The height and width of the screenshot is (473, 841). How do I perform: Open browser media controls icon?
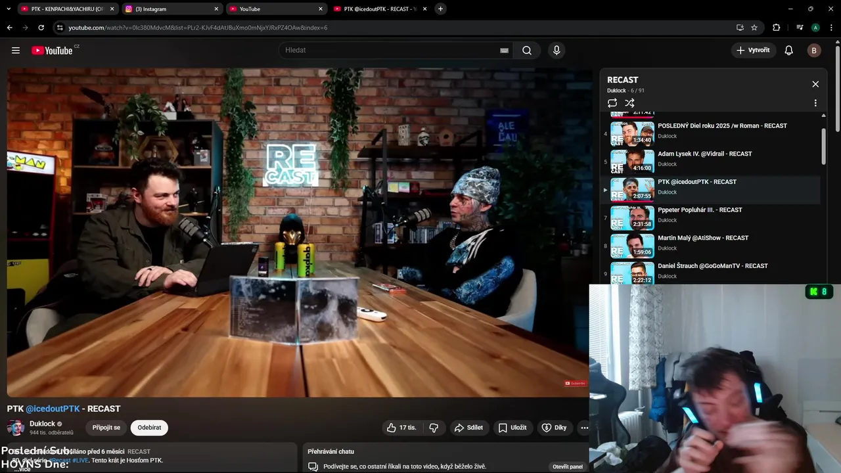click(800, 28)
